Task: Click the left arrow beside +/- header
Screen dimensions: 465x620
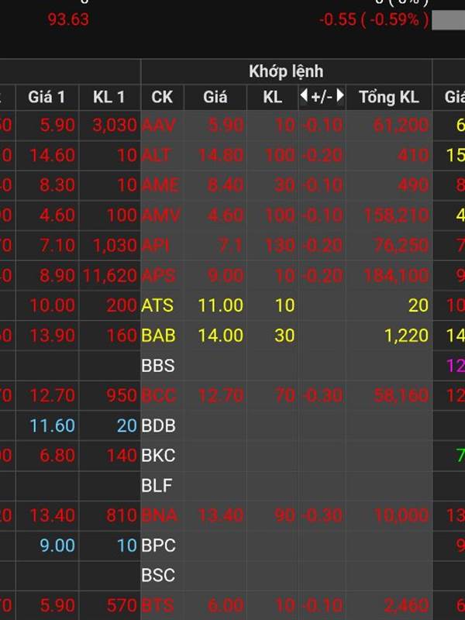Action: click(x=304, y=95)
